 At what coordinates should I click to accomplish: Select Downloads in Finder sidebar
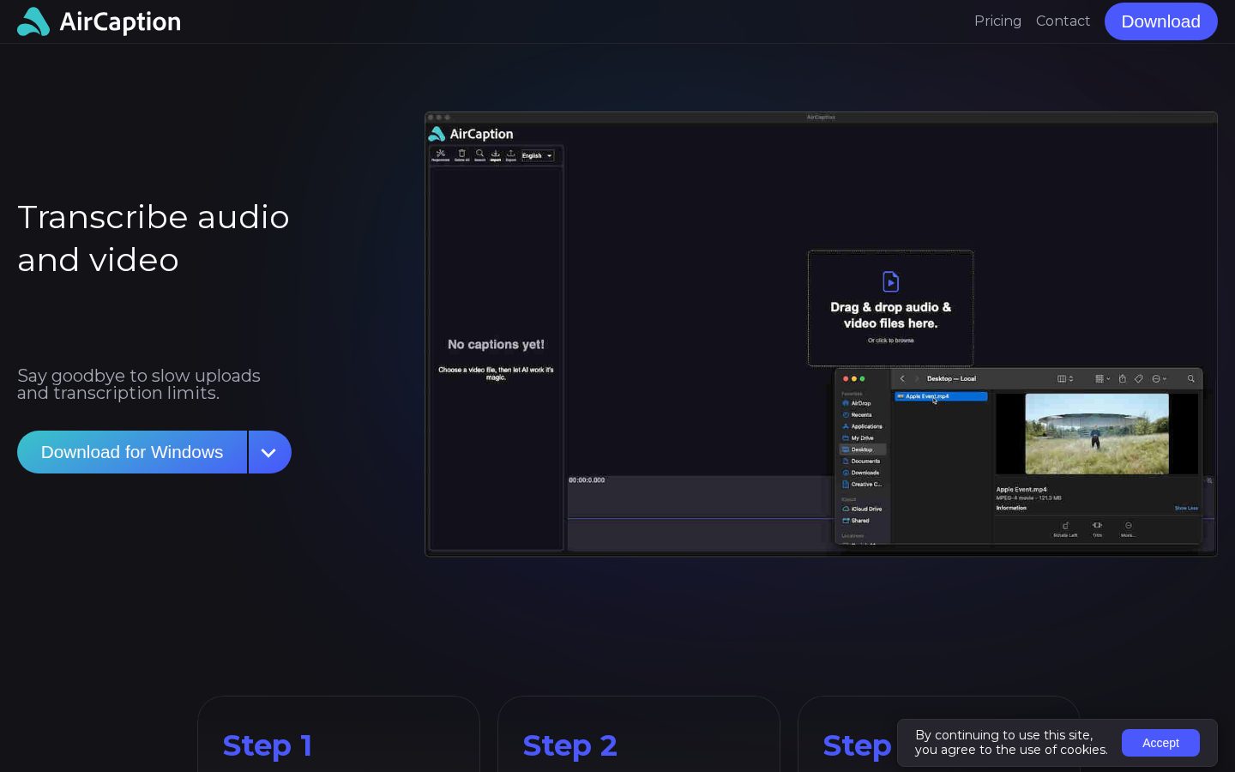tap(862, 473)
